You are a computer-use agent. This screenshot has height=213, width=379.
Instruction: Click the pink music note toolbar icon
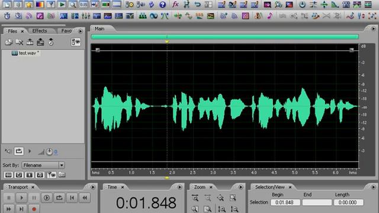[270, 16]
